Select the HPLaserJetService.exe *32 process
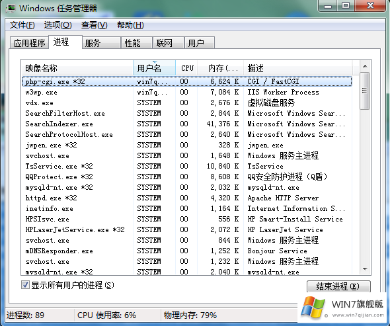 click(x=187, y=229)
